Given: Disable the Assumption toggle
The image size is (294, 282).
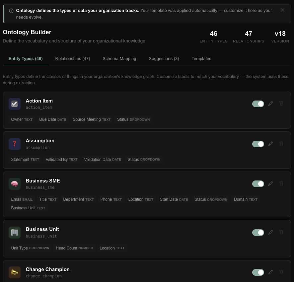Looking at the screenshot, I should 258,144.
